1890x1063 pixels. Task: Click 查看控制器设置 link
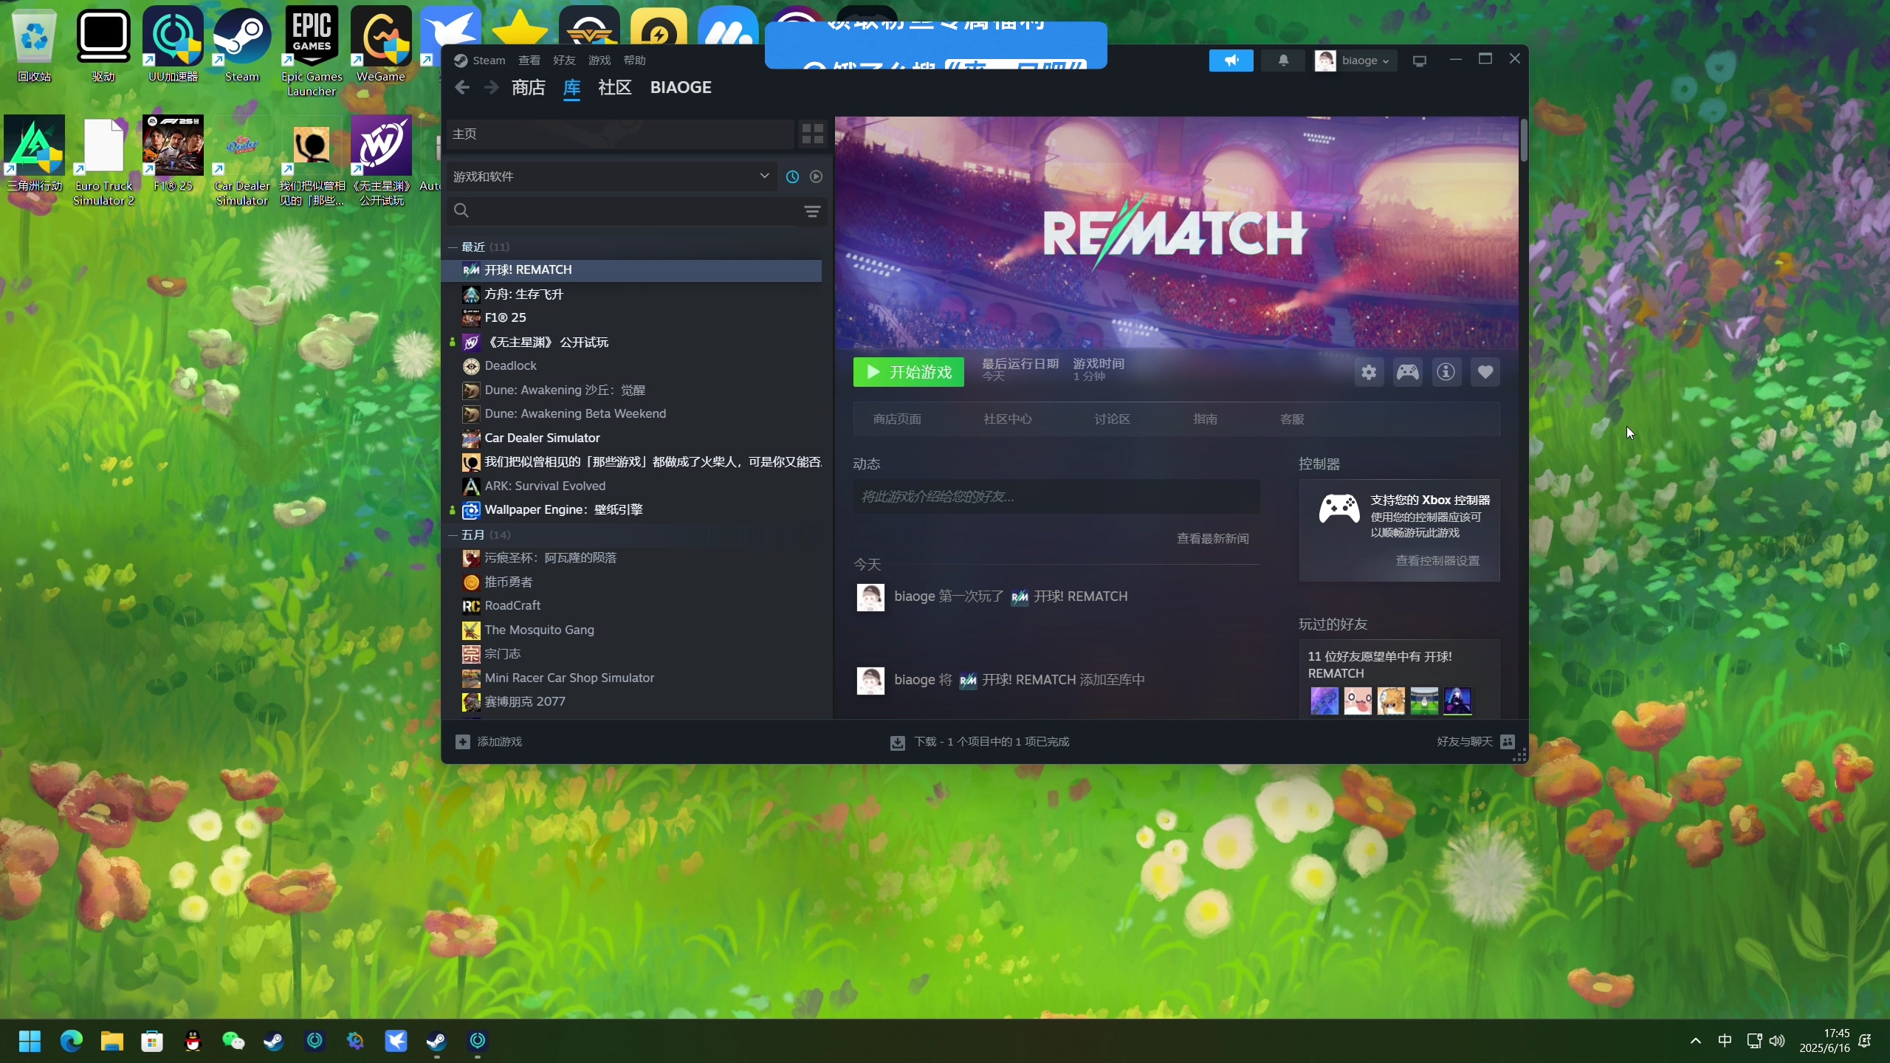pos(1437,561)
